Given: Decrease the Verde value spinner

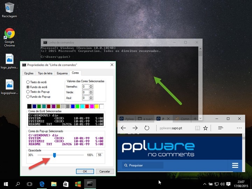Looking at the screenshot, I should coord(91,93).
